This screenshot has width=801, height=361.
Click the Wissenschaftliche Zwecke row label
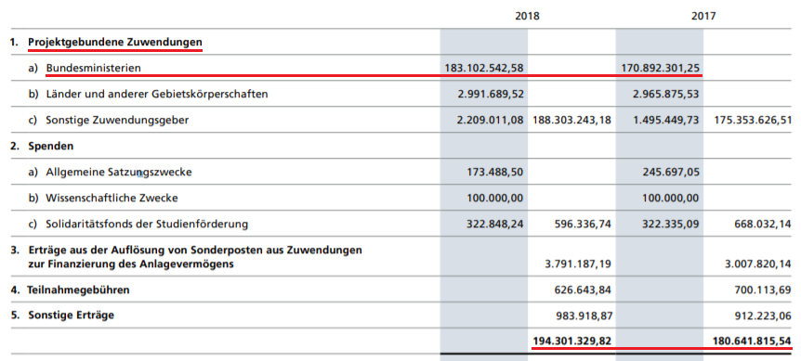[112, 198]
